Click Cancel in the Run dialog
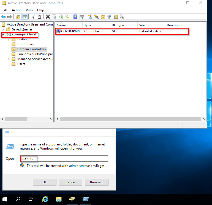212x205 pixels. pyautogui.click(x=70, y=182)
